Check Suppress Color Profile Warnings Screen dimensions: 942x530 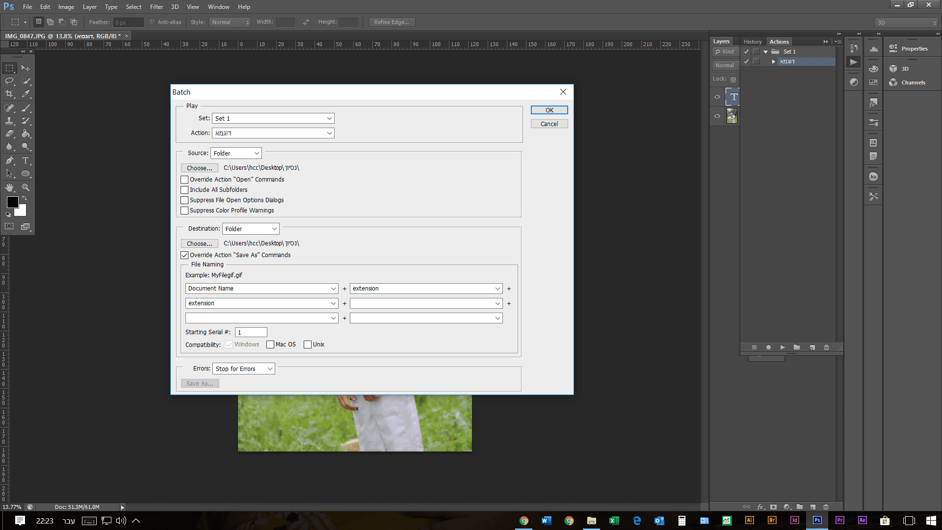point(184,211)
